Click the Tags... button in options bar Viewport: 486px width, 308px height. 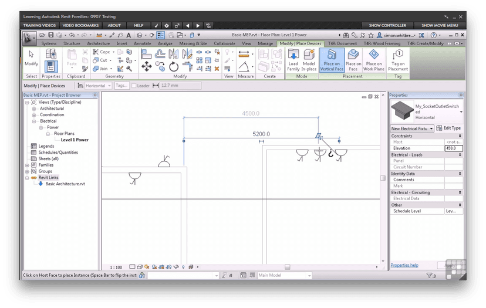pos(122,86)
